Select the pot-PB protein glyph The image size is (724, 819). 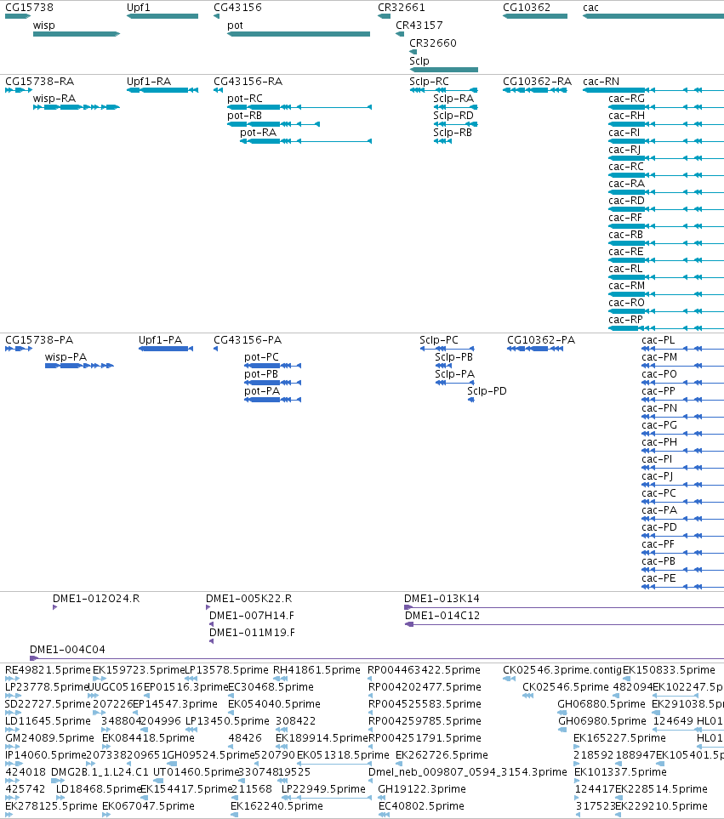(x=273, y=383)
